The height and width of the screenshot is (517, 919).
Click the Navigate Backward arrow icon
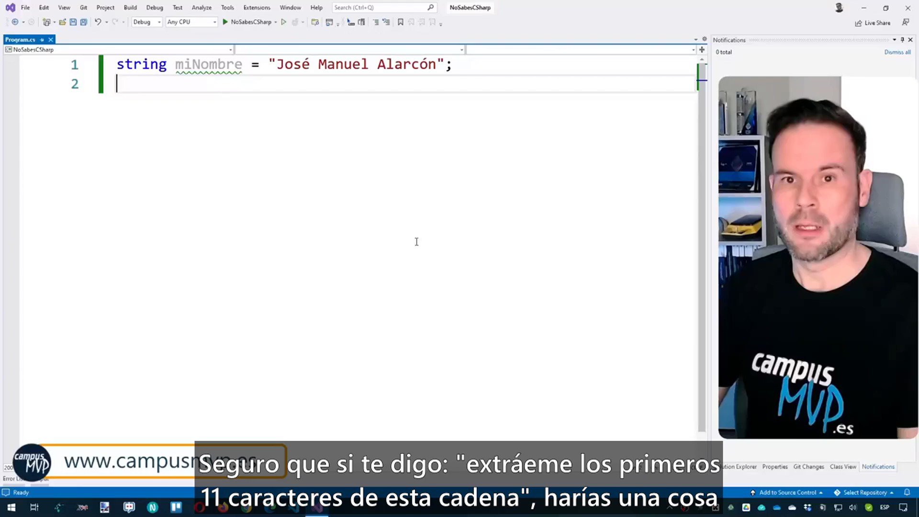[15, 22]
